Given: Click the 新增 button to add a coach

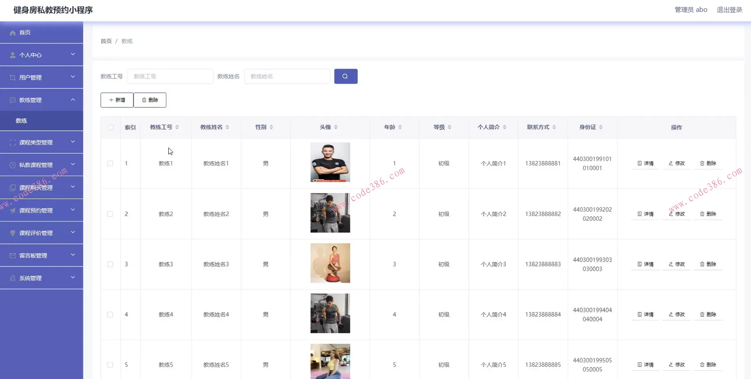Looking at the screenshot, I should (117, 100).
